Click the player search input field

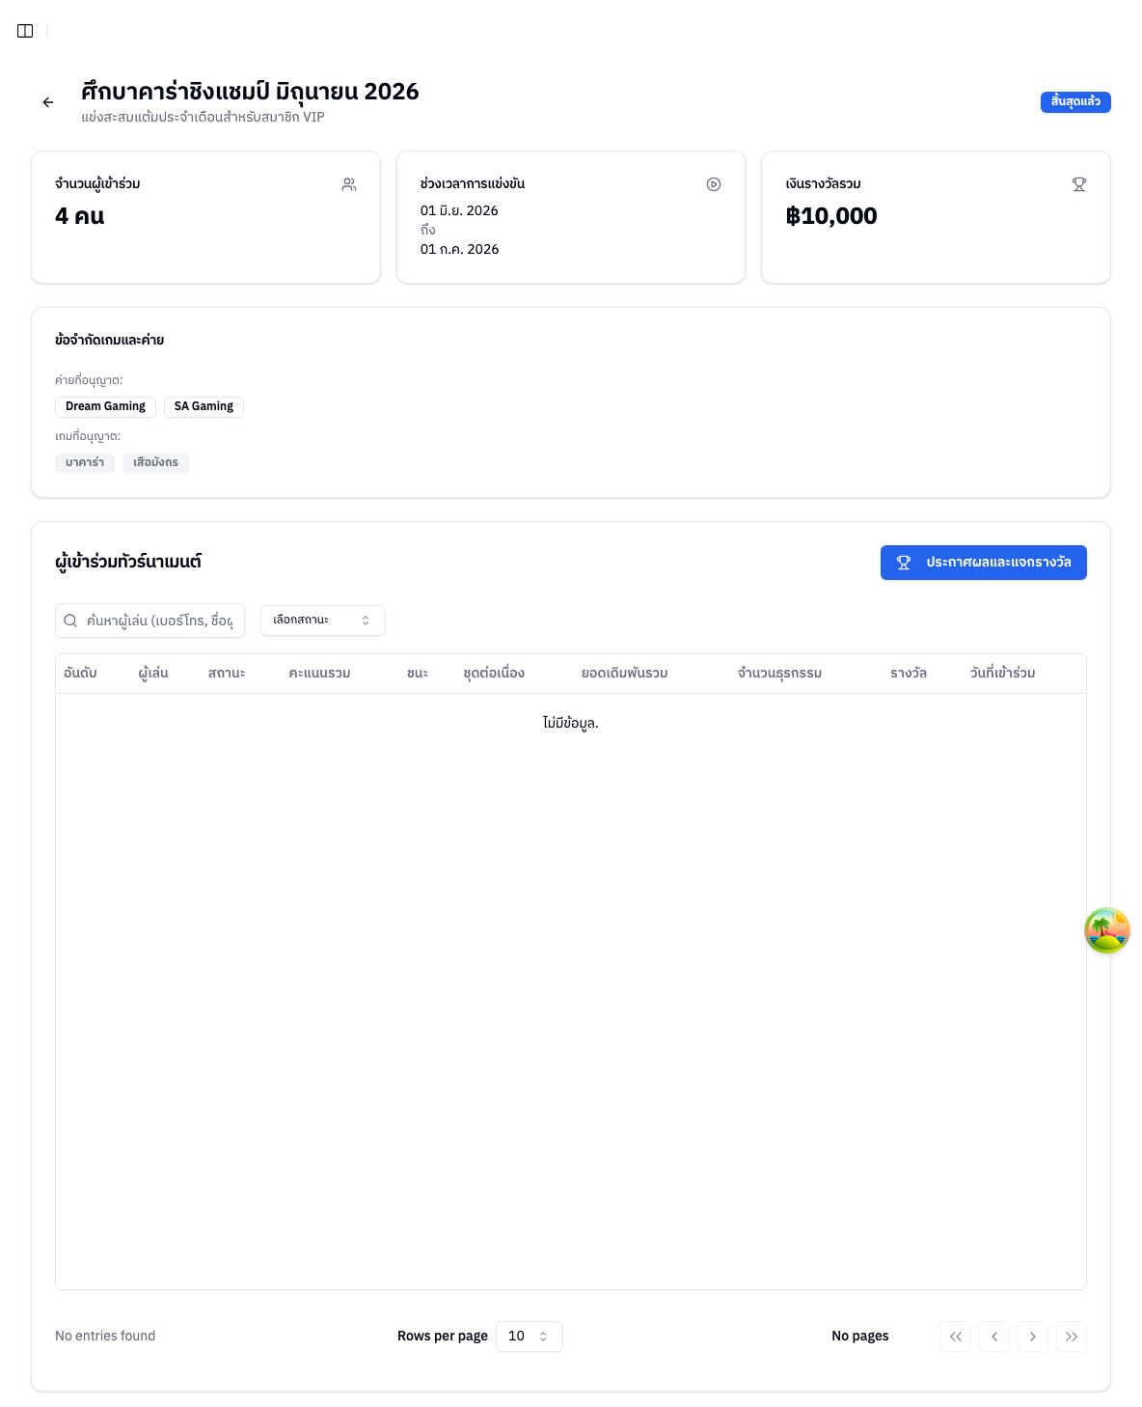pos(150,621)
